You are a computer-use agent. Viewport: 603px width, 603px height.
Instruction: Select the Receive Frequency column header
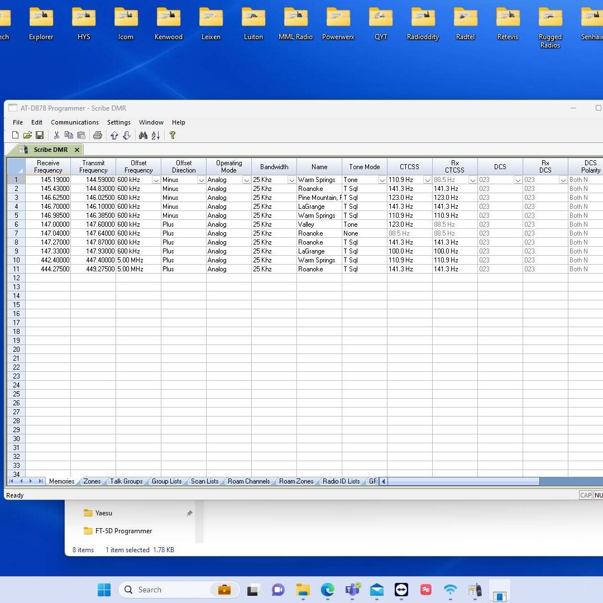pyautogui.click(x=48, y=166)
